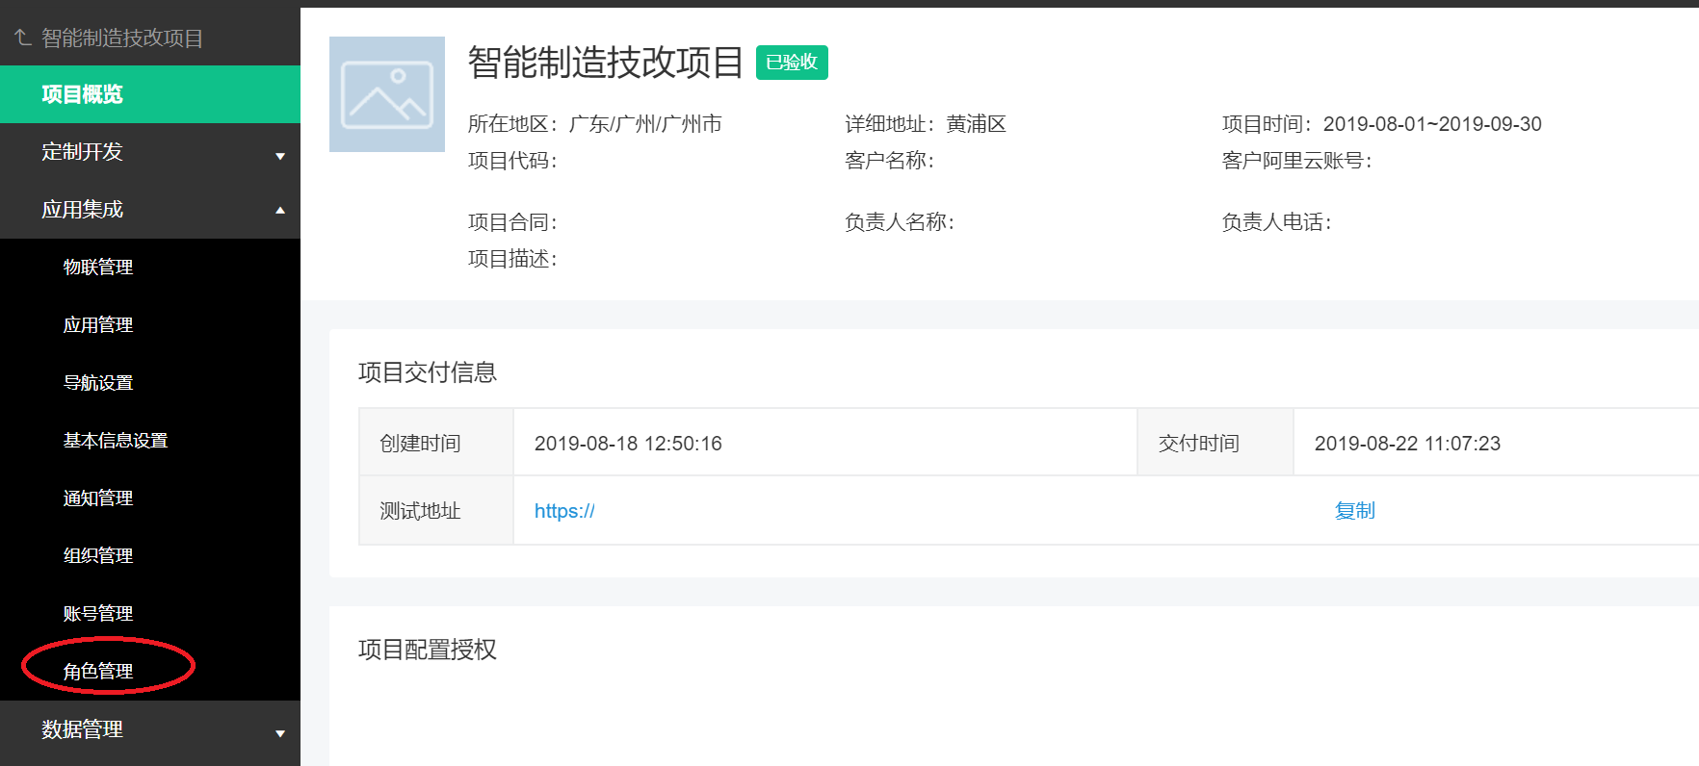This screenshot has width=1699, height=766.
Task: Expand the 定制开发 menu arrow
Action: pyautogui.click(x=280, y=156)
